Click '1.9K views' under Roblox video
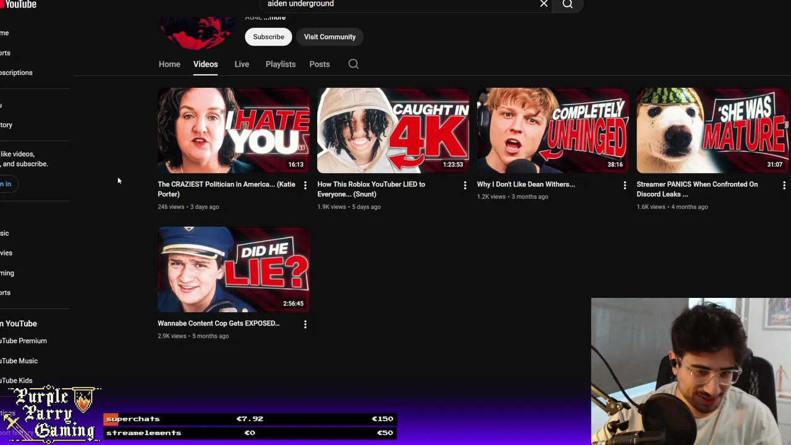Viewport: 791px width, 445px height. click(332, 207)
